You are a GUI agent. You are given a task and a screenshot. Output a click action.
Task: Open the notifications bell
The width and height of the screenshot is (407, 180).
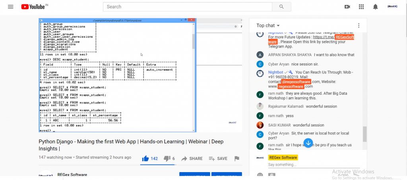click(x=375, y=7)
